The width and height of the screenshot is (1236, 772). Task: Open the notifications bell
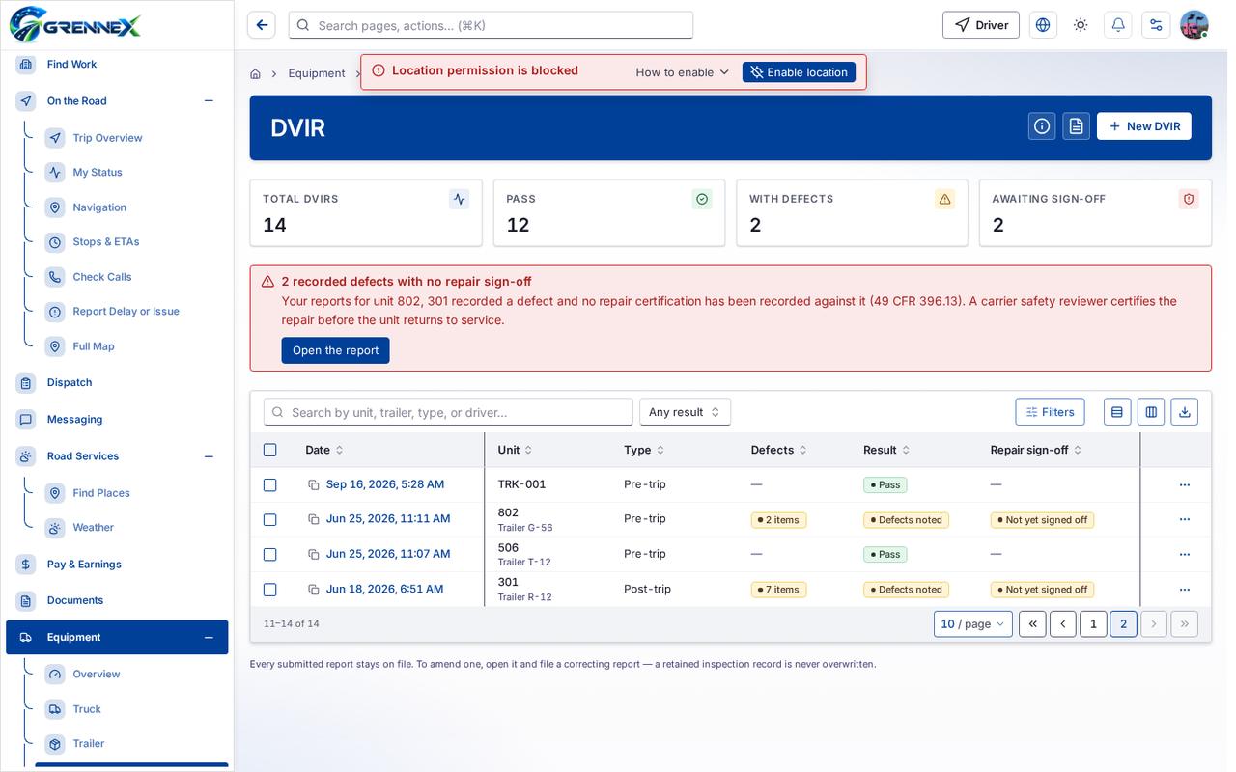[1118, 25]
